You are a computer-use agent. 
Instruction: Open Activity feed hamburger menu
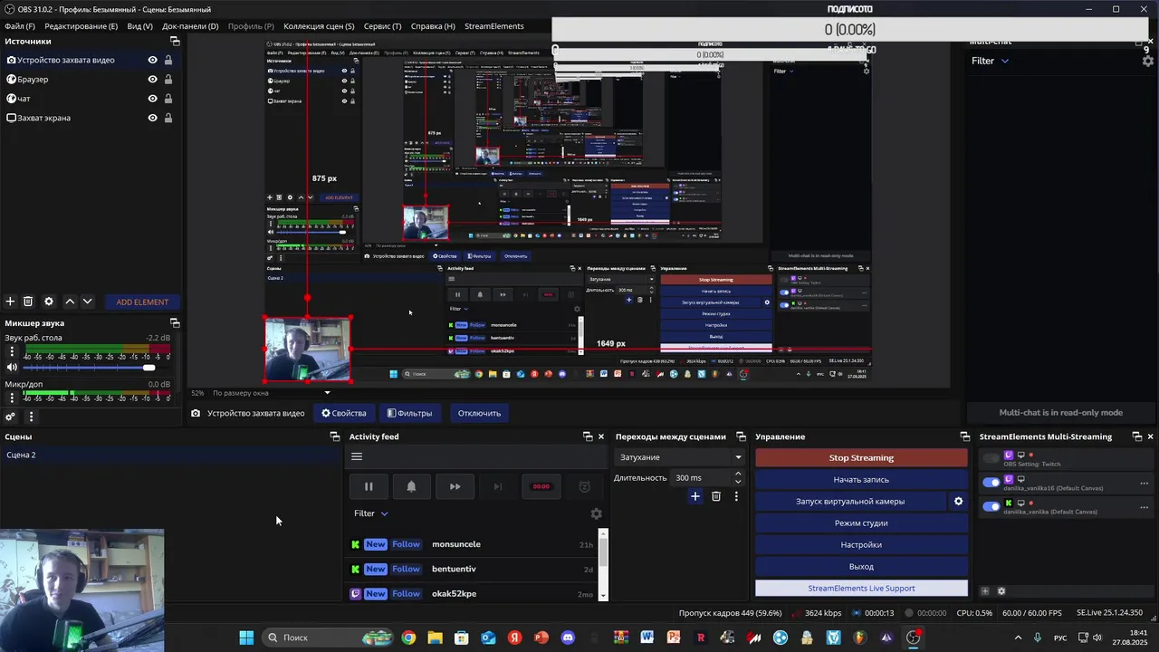(357, 456)
